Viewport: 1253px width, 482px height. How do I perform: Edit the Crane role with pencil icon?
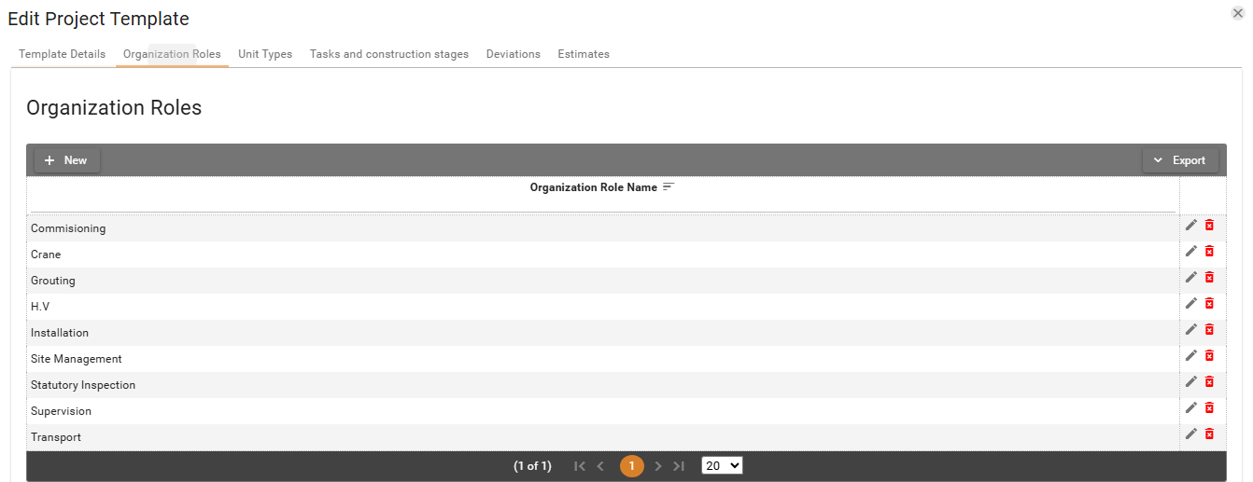(x=1190, y=251)
